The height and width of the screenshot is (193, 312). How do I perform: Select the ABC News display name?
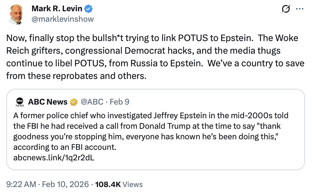(x=48, y=102)
